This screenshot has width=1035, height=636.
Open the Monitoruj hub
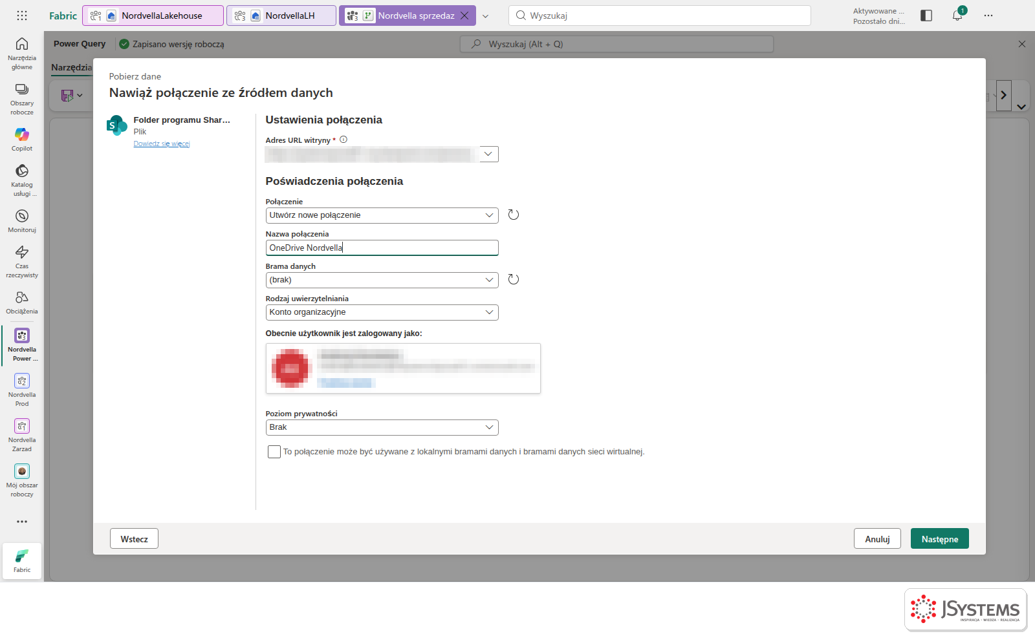click(x=22, y=220)
